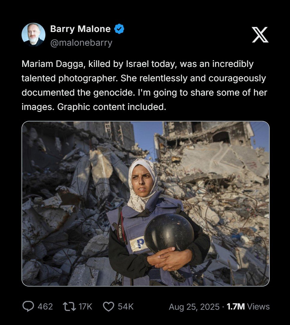Open Barry Malone's profile avatar
290x325 pixels.
click(x=33, y=35)
